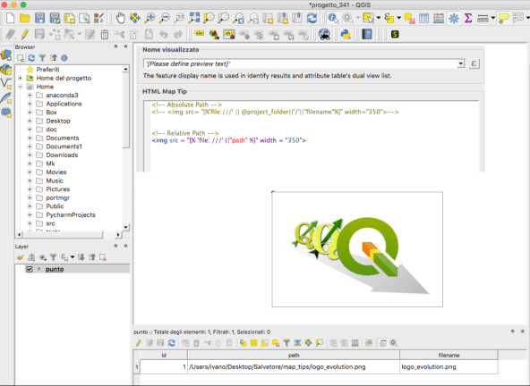Select the Pan Map hand tool
Image resolution: width=530 pixels, height=386 pixels.
tap(120, 18)
